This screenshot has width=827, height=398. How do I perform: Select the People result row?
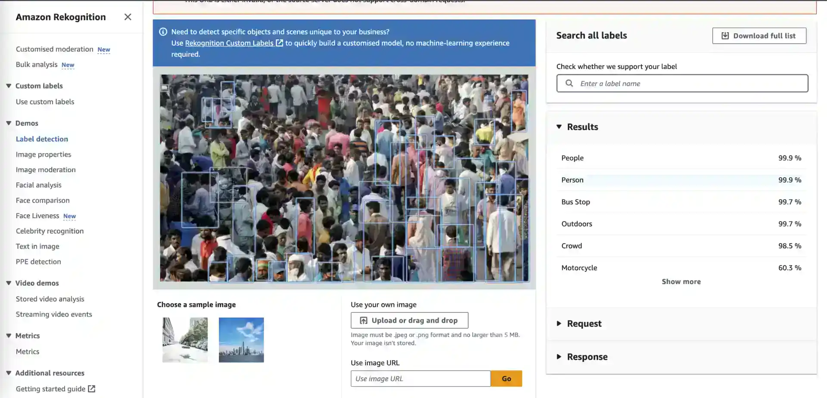pyautogui.click(x=681, y=158)
